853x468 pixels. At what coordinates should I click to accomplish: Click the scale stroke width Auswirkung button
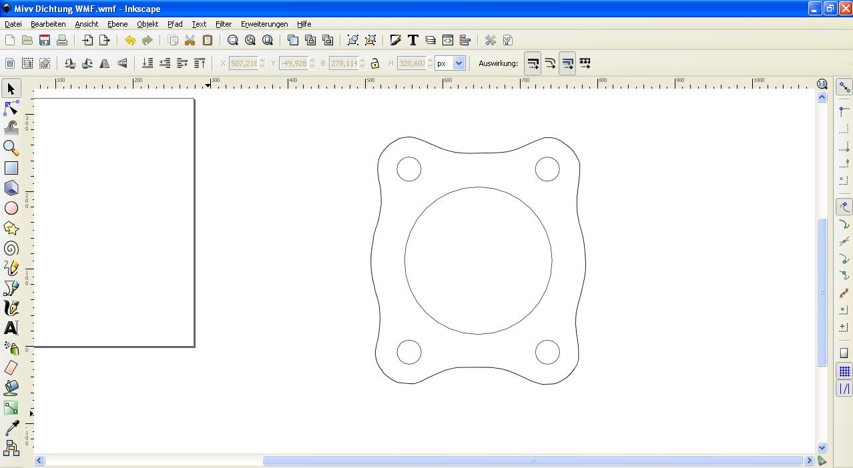[533, 63]
